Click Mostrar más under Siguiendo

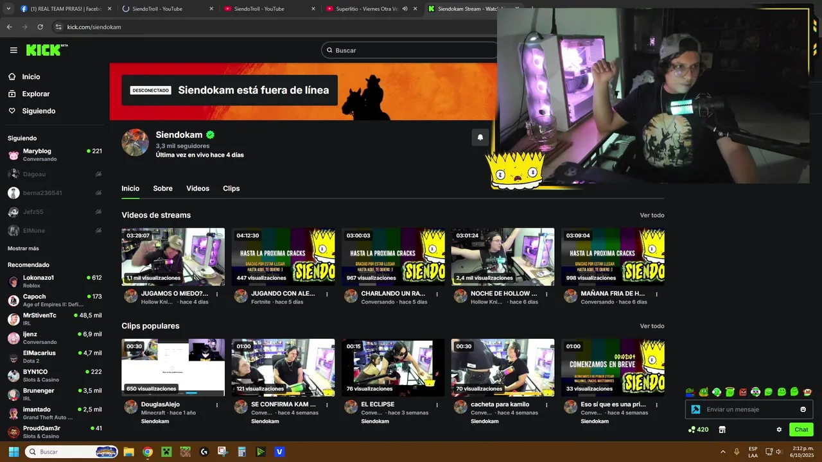23,248
